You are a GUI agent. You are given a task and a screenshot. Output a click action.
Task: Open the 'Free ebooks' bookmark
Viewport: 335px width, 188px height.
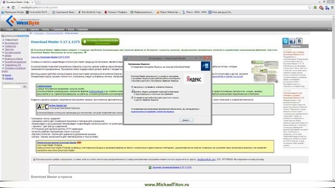pyautogui.click(x=90, y=13)
